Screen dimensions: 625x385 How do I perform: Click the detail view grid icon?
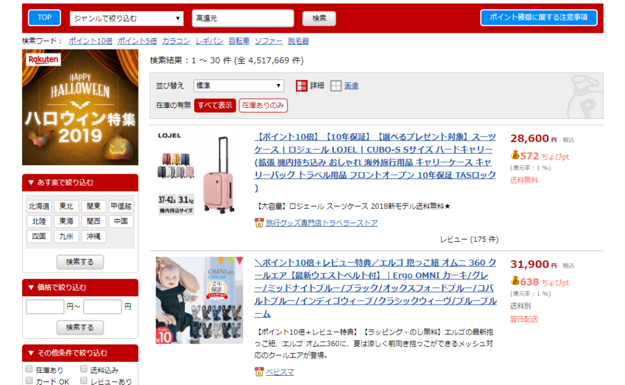click(x=302, y=85)
